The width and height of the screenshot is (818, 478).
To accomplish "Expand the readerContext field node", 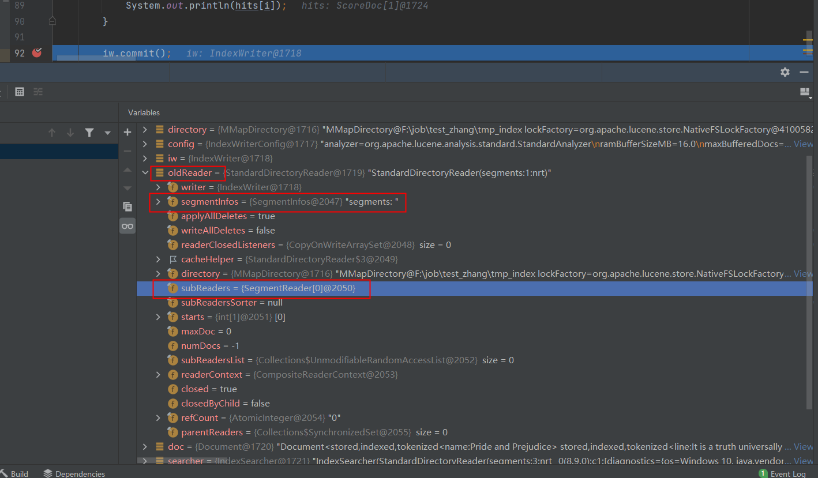I will click(158, 375).
